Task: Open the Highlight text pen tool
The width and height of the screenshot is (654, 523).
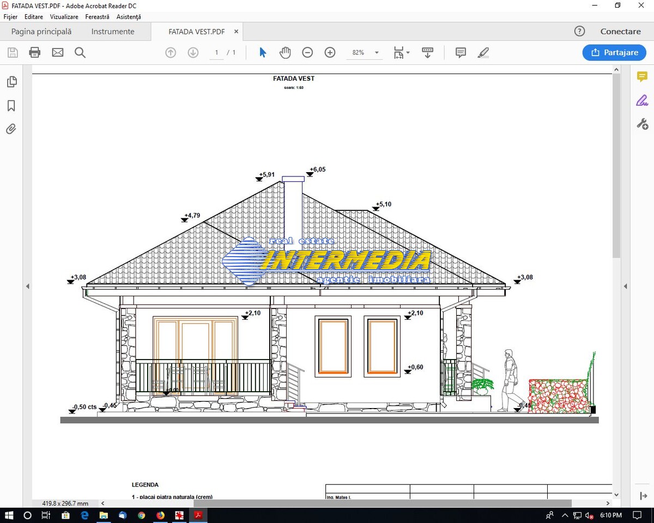Action: coord(483,52)
